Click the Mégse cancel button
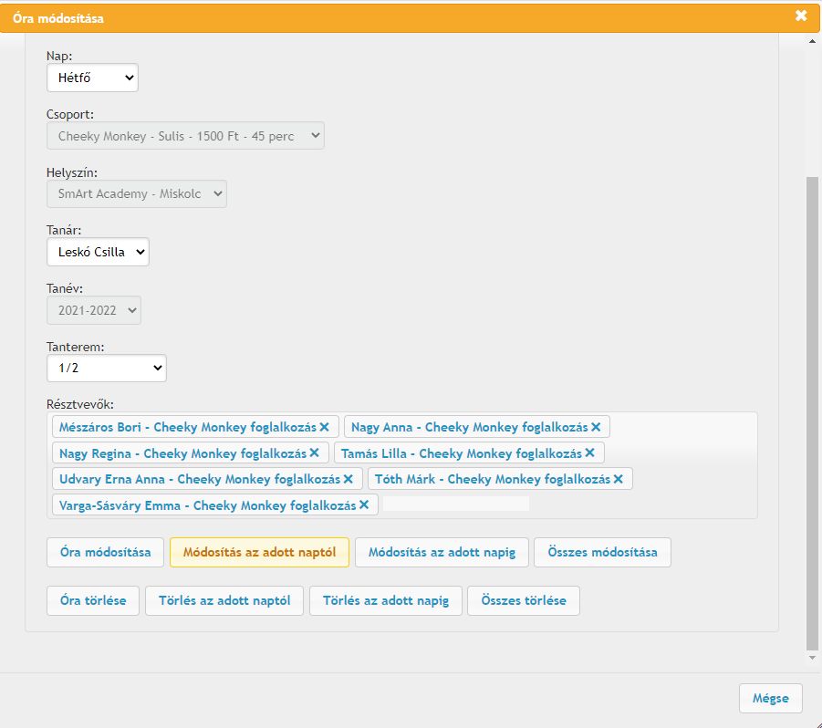Image resolution: width=822 pixels, height=728 pixels. (x=770, y=699)
